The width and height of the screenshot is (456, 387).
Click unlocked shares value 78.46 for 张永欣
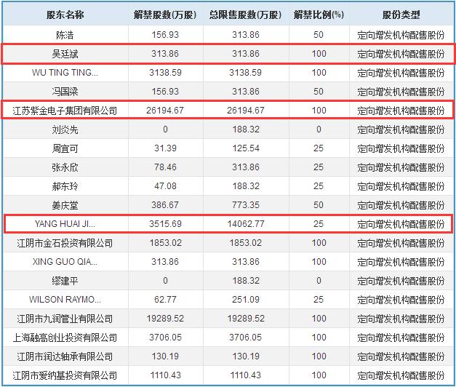[x=165, y=167]
